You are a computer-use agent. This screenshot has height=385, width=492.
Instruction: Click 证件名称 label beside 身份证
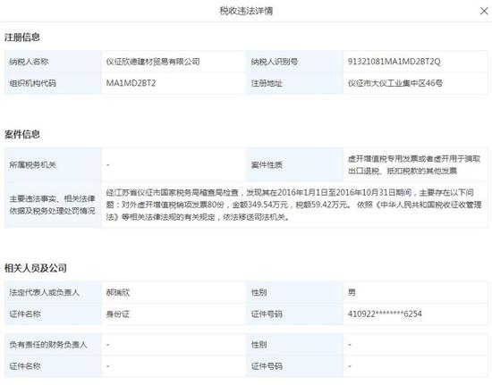(53, 314)
